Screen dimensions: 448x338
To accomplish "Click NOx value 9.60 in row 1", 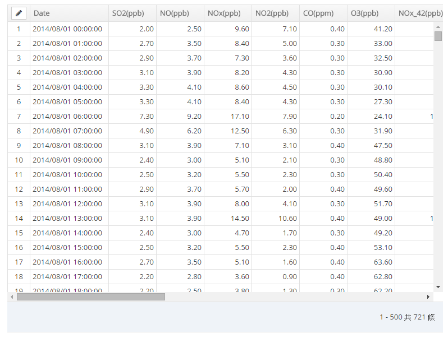I will point(228,29).
